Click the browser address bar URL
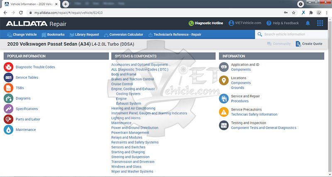Viewport: 332px width, 177px height. point(68,13)
